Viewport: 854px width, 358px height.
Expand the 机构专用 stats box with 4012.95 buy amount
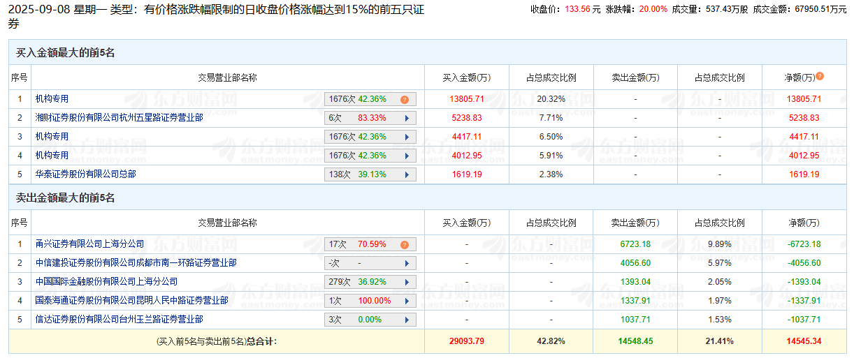coord(370,156)
